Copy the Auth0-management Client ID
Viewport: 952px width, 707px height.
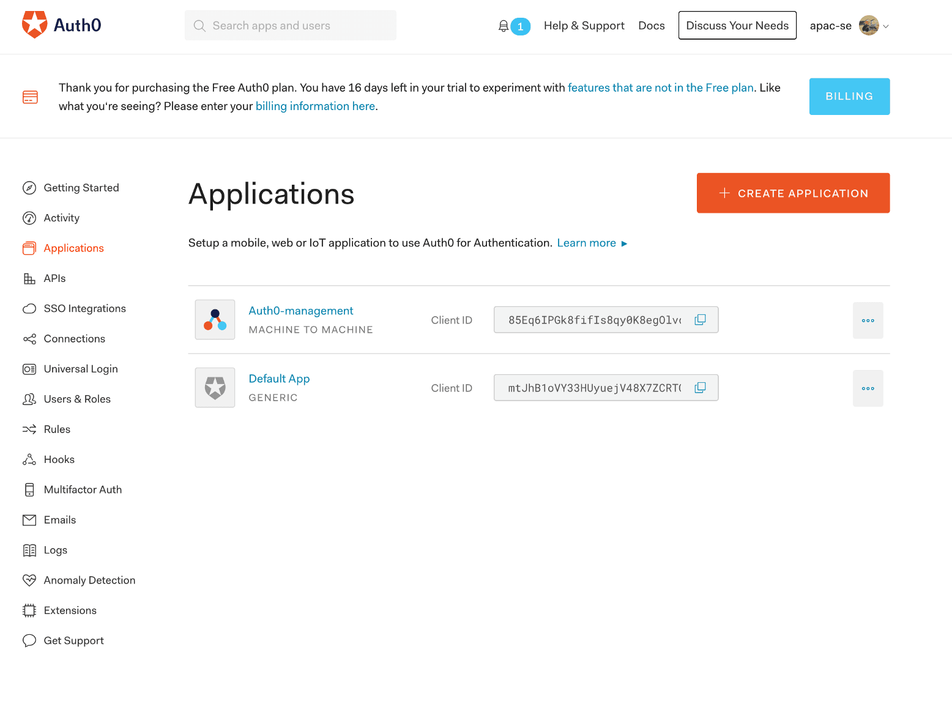coord(700,320)
